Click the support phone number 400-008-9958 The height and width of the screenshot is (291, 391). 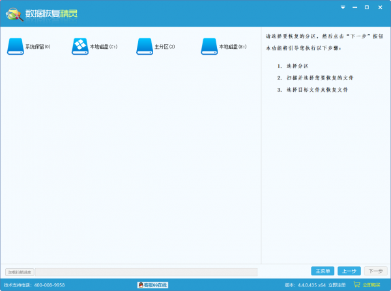pos(50,285)
